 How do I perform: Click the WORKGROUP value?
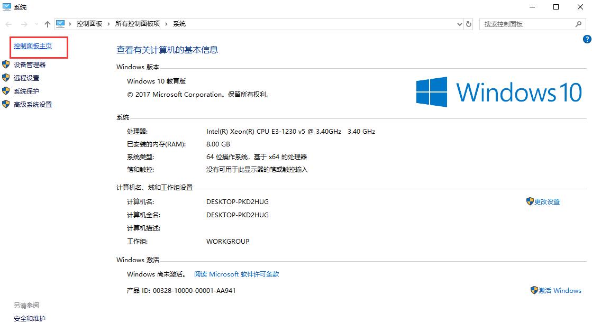227,242
